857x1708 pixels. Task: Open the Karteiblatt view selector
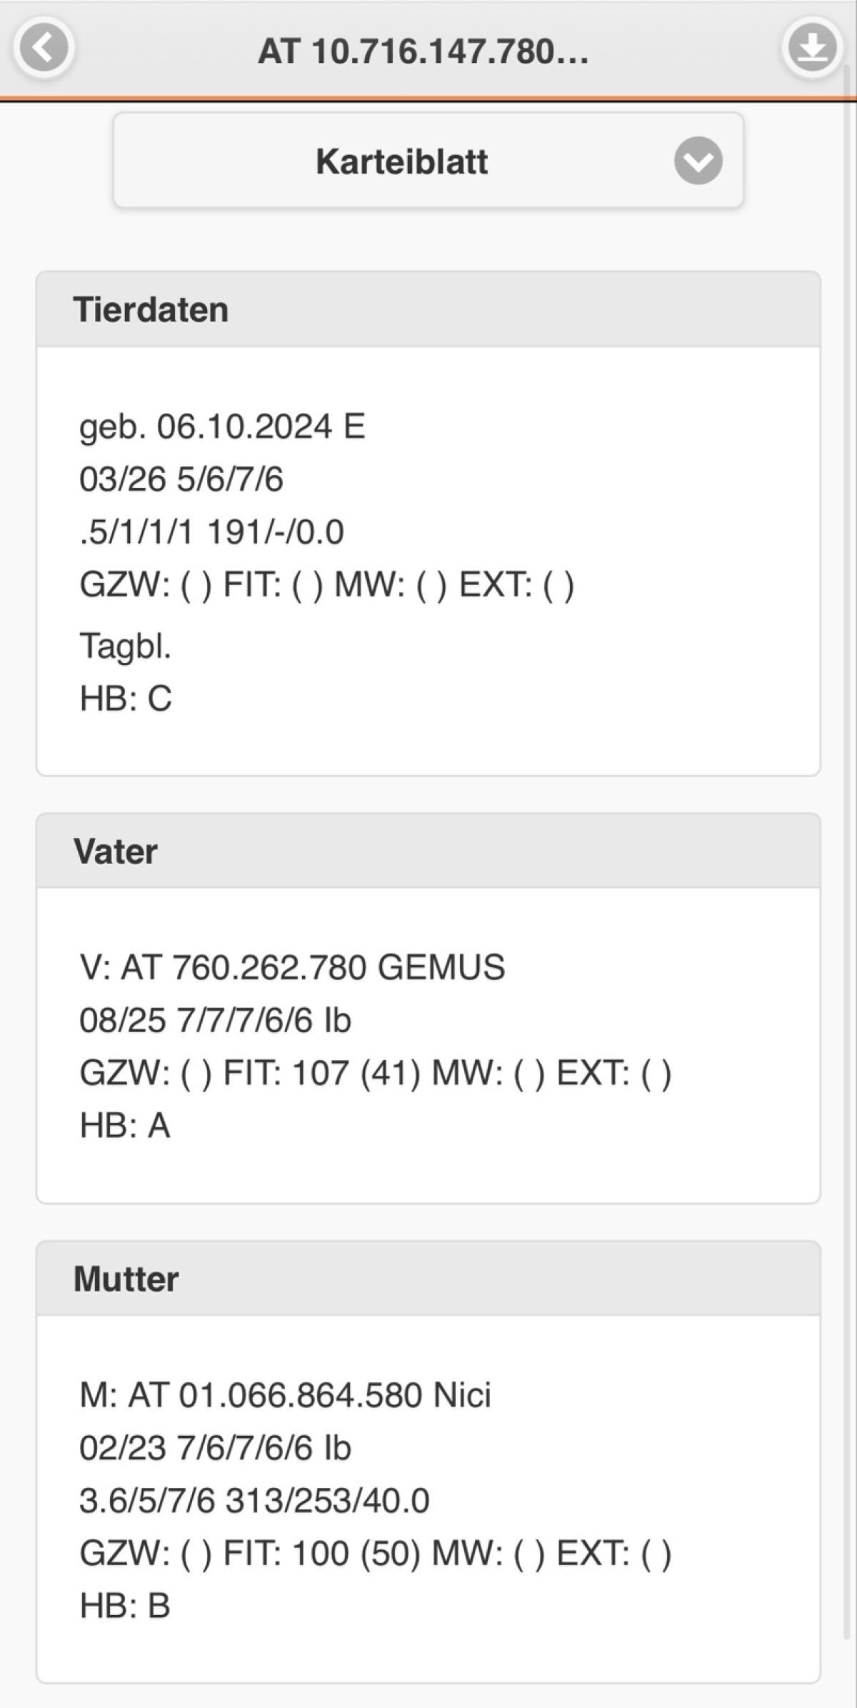click(428, 161)
